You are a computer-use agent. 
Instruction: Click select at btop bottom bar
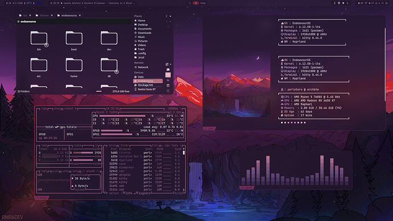[x=114, y=193]
